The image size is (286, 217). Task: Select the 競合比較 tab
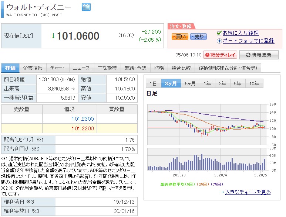(181, 68)
